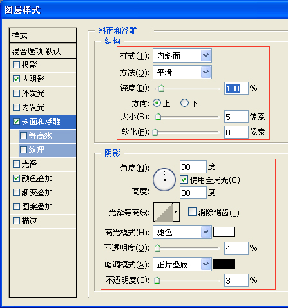Viewport: 288px width, 308px height.
Task: Click the 样式 header in left panel
Action: [x=43, y=35]
